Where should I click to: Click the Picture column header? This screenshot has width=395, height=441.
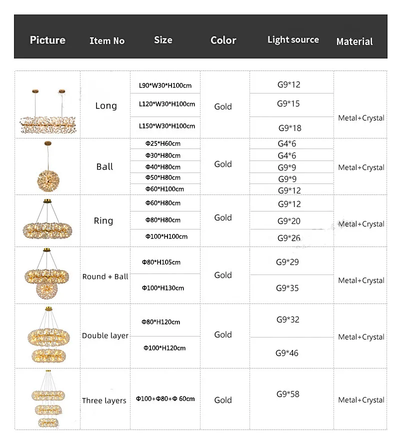pos(47,40)
